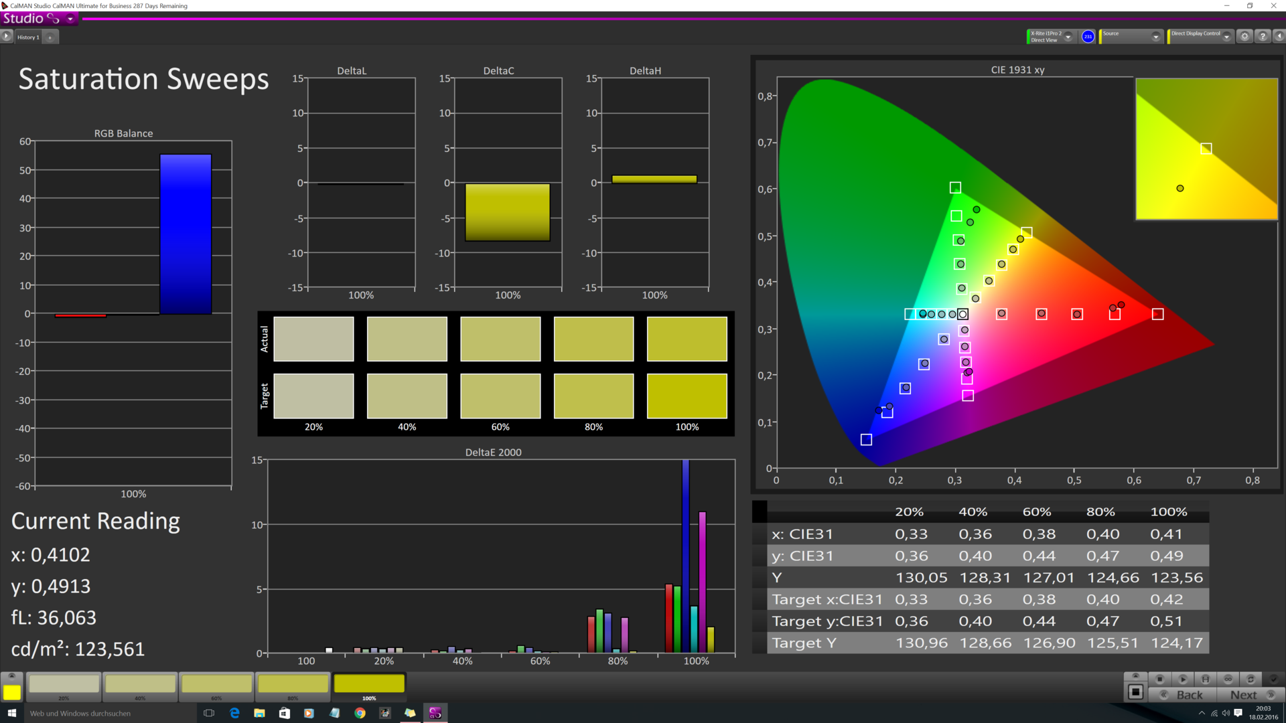
Task: Open the settings gear icon
Action: 1244,36
